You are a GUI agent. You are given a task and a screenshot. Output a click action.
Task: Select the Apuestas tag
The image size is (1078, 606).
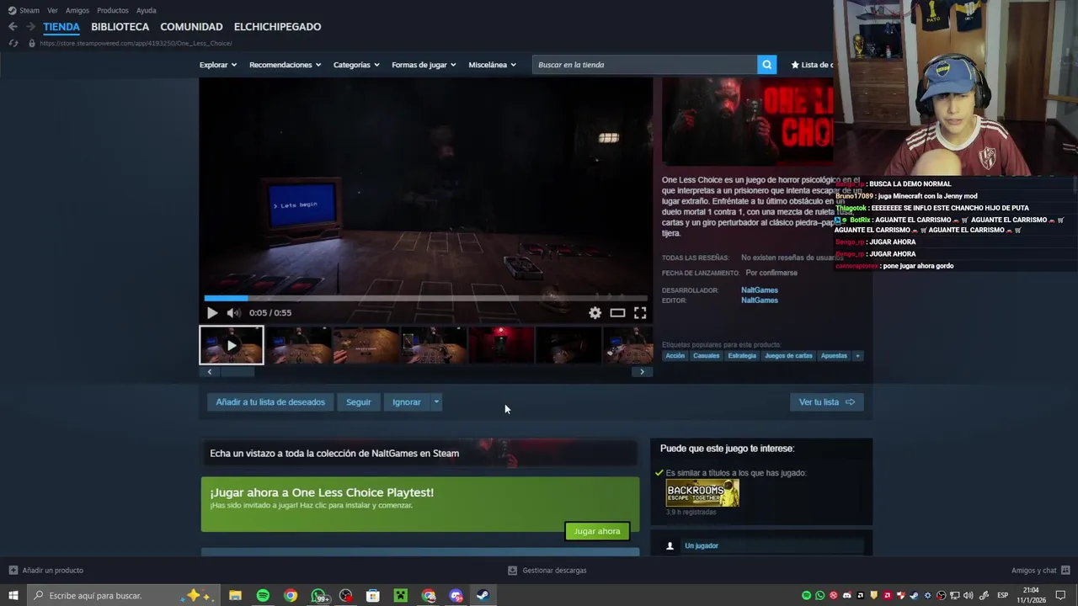(x=834, y=356)
